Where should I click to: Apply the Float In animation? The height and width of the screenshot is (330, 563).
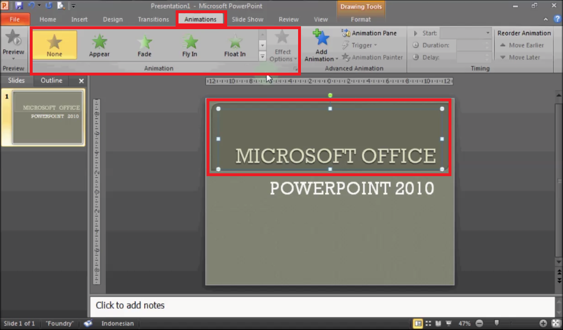pos(235,45)
